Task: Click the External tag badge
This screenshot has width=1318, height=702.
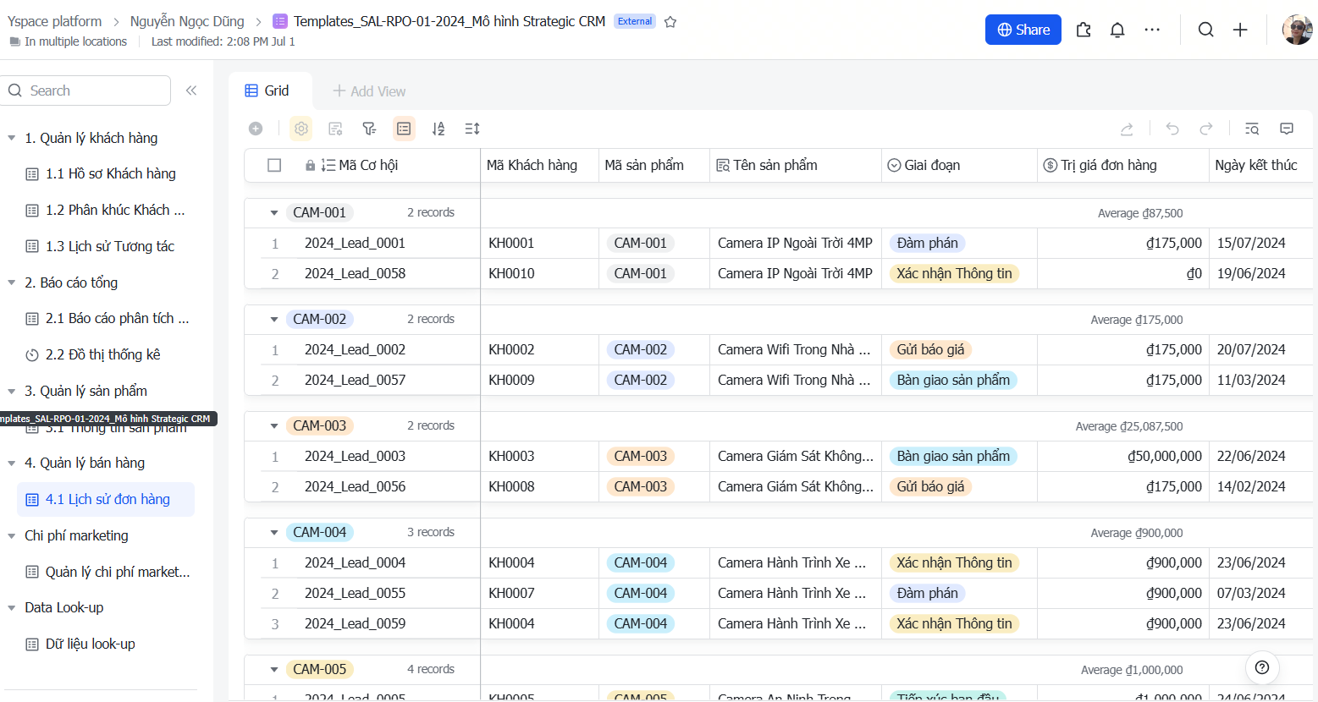Action: pos(635,21)
